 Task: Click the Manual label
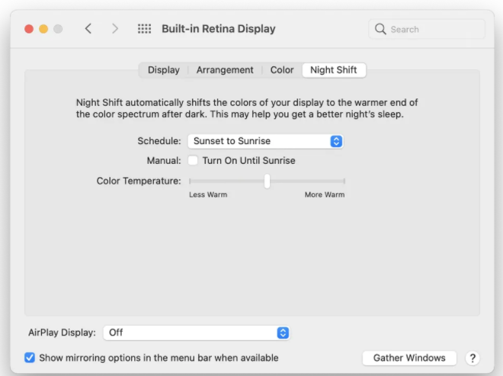click(164, 160)
